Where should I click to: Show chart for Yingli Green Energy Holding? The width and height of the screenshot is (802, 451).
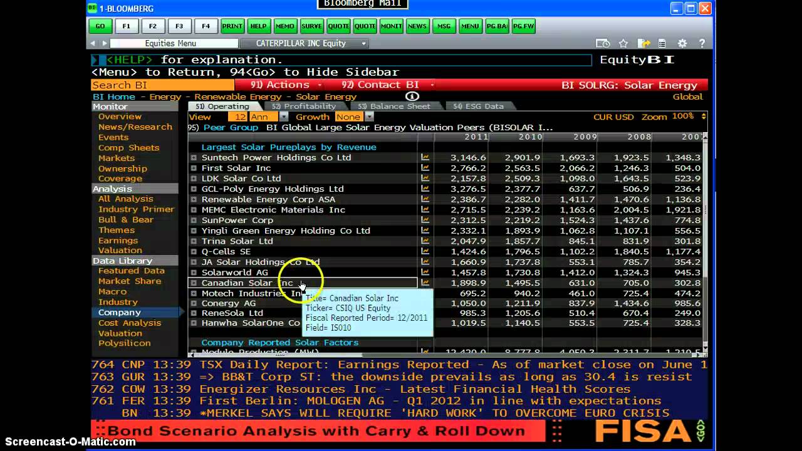[x=425, y=231]
